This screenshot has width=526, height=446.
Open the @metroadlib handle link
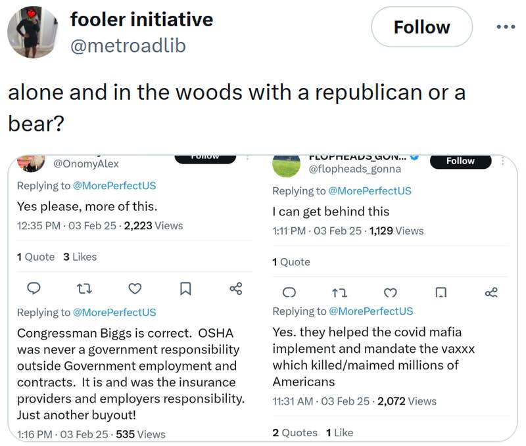click(128, 45)
